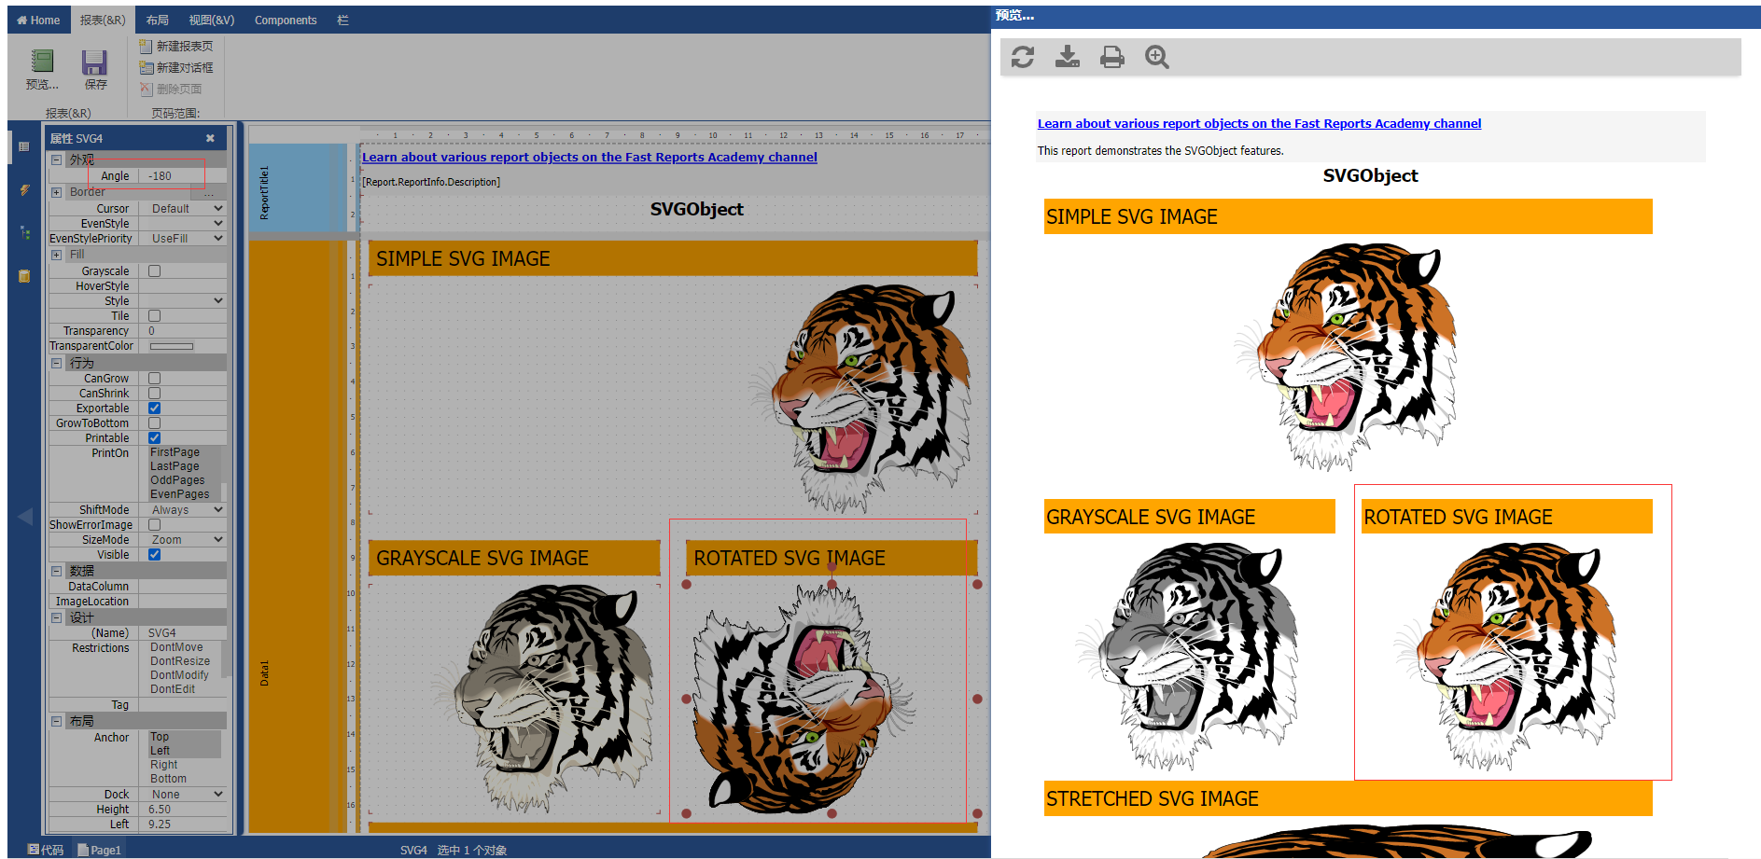Click the 删除页面 delete page icon
The width and height of the screenshot is (1761, 859).
pos(146,89)
